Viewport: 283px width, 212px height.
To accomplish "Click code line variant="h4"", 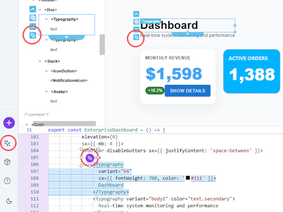I will click(x=115, y=171).
